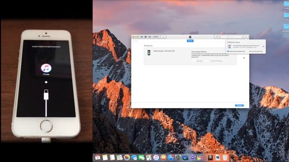Viewport: 289px width, 162px height.
Task: Click the downloads arrow icon in iTunes toolbar
Action: pyautogui.click(x=246, y=37)
